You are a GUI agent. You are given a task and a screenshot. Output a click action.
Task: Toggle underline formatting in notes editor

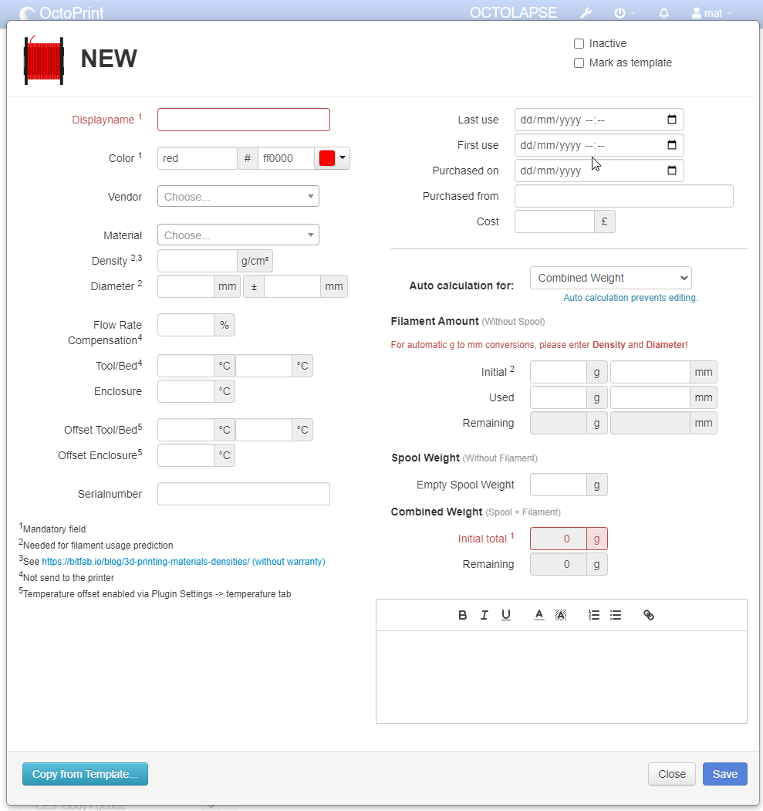coord(506,615)
